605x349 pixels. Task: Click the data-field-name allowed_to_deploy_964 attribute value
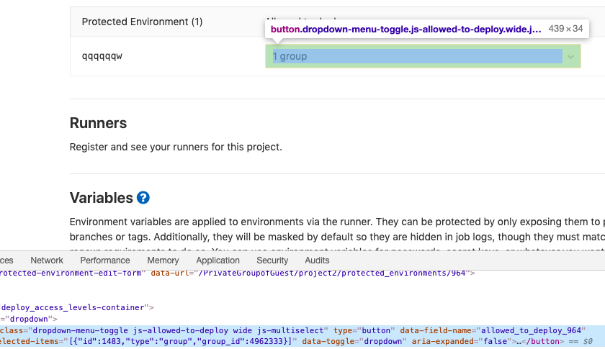(531, 330)
